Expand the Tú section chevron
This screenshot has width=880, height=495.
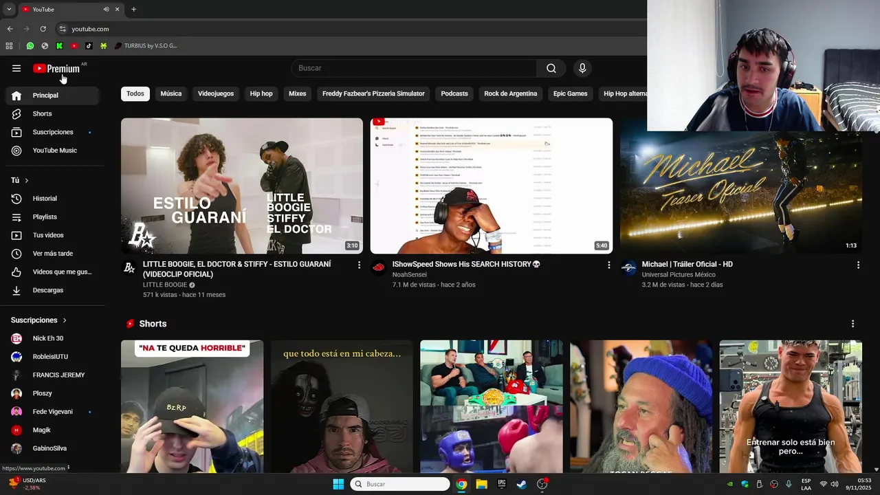[x=27, y=180]
